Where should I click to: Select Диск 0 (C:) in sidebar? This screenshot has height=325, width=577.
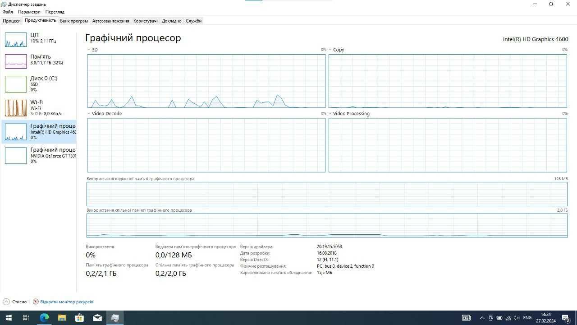tap(39, 84)
